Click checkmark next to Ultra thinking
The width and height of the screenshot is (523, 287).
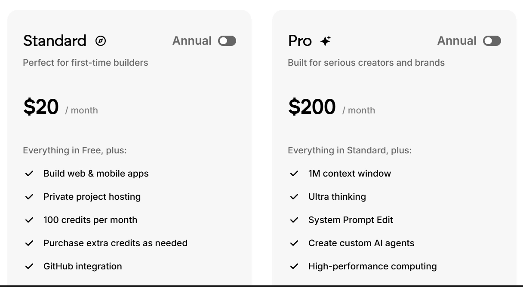tap(294, 197)
